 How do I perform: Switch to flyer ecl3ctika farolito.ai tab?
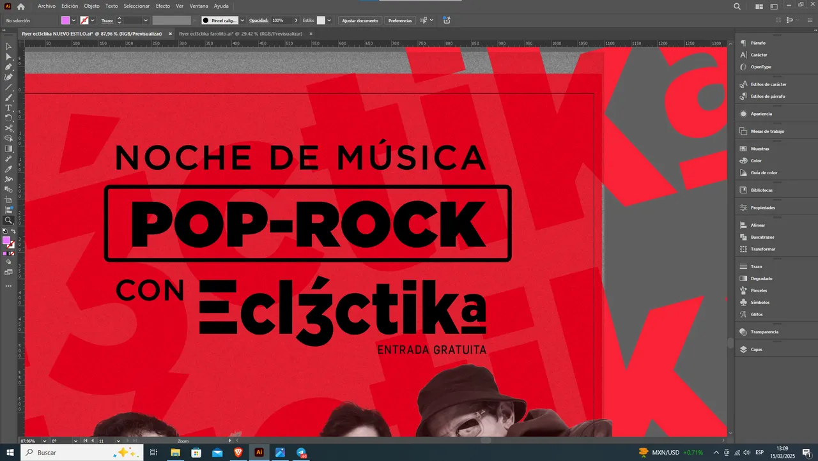(x=240, y=33)
